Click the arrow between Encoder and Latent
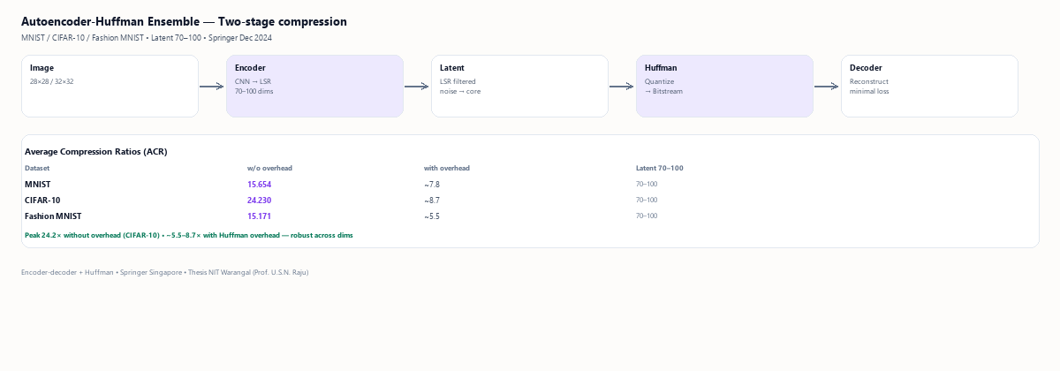 tap(417, 87)
